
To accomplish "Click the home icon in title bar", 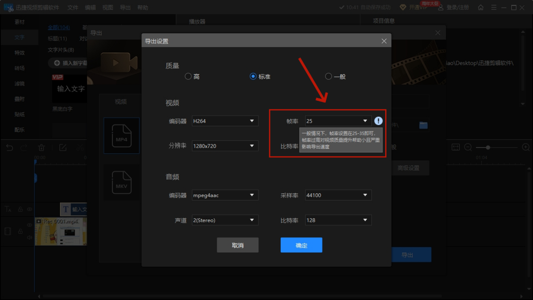I will 481,8.
